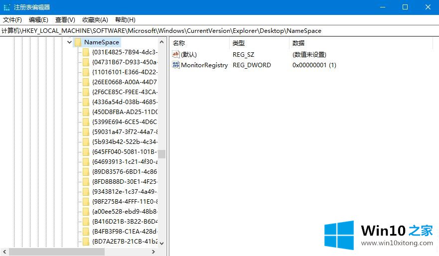Click folder icon of {B416D21B-3B22-B6D4 key

86,222
